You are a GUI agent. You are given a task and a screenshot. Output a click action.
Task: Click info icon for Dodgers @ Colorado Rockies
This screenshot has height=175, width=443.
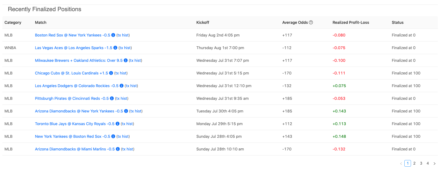pyautogui.click(x=121, y=86)
